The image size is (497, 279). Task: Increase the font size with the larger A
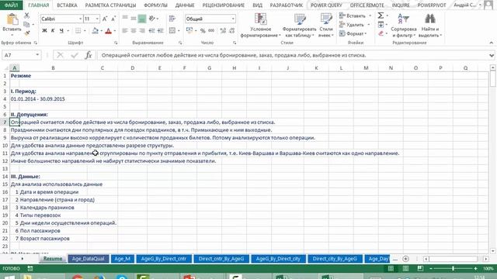105,19
